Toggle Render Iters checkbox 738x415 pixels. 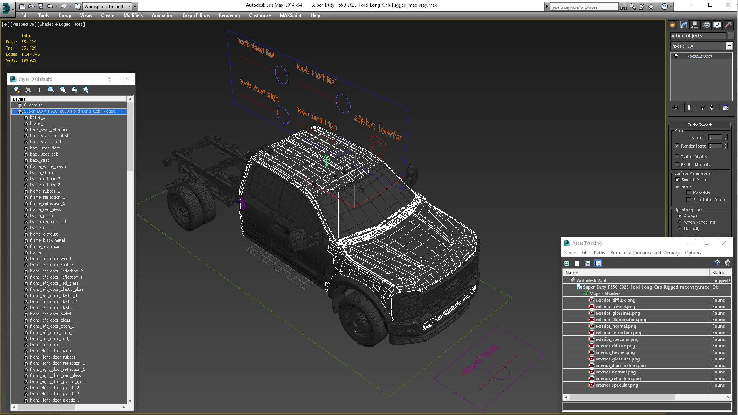[x=677, y=146]
